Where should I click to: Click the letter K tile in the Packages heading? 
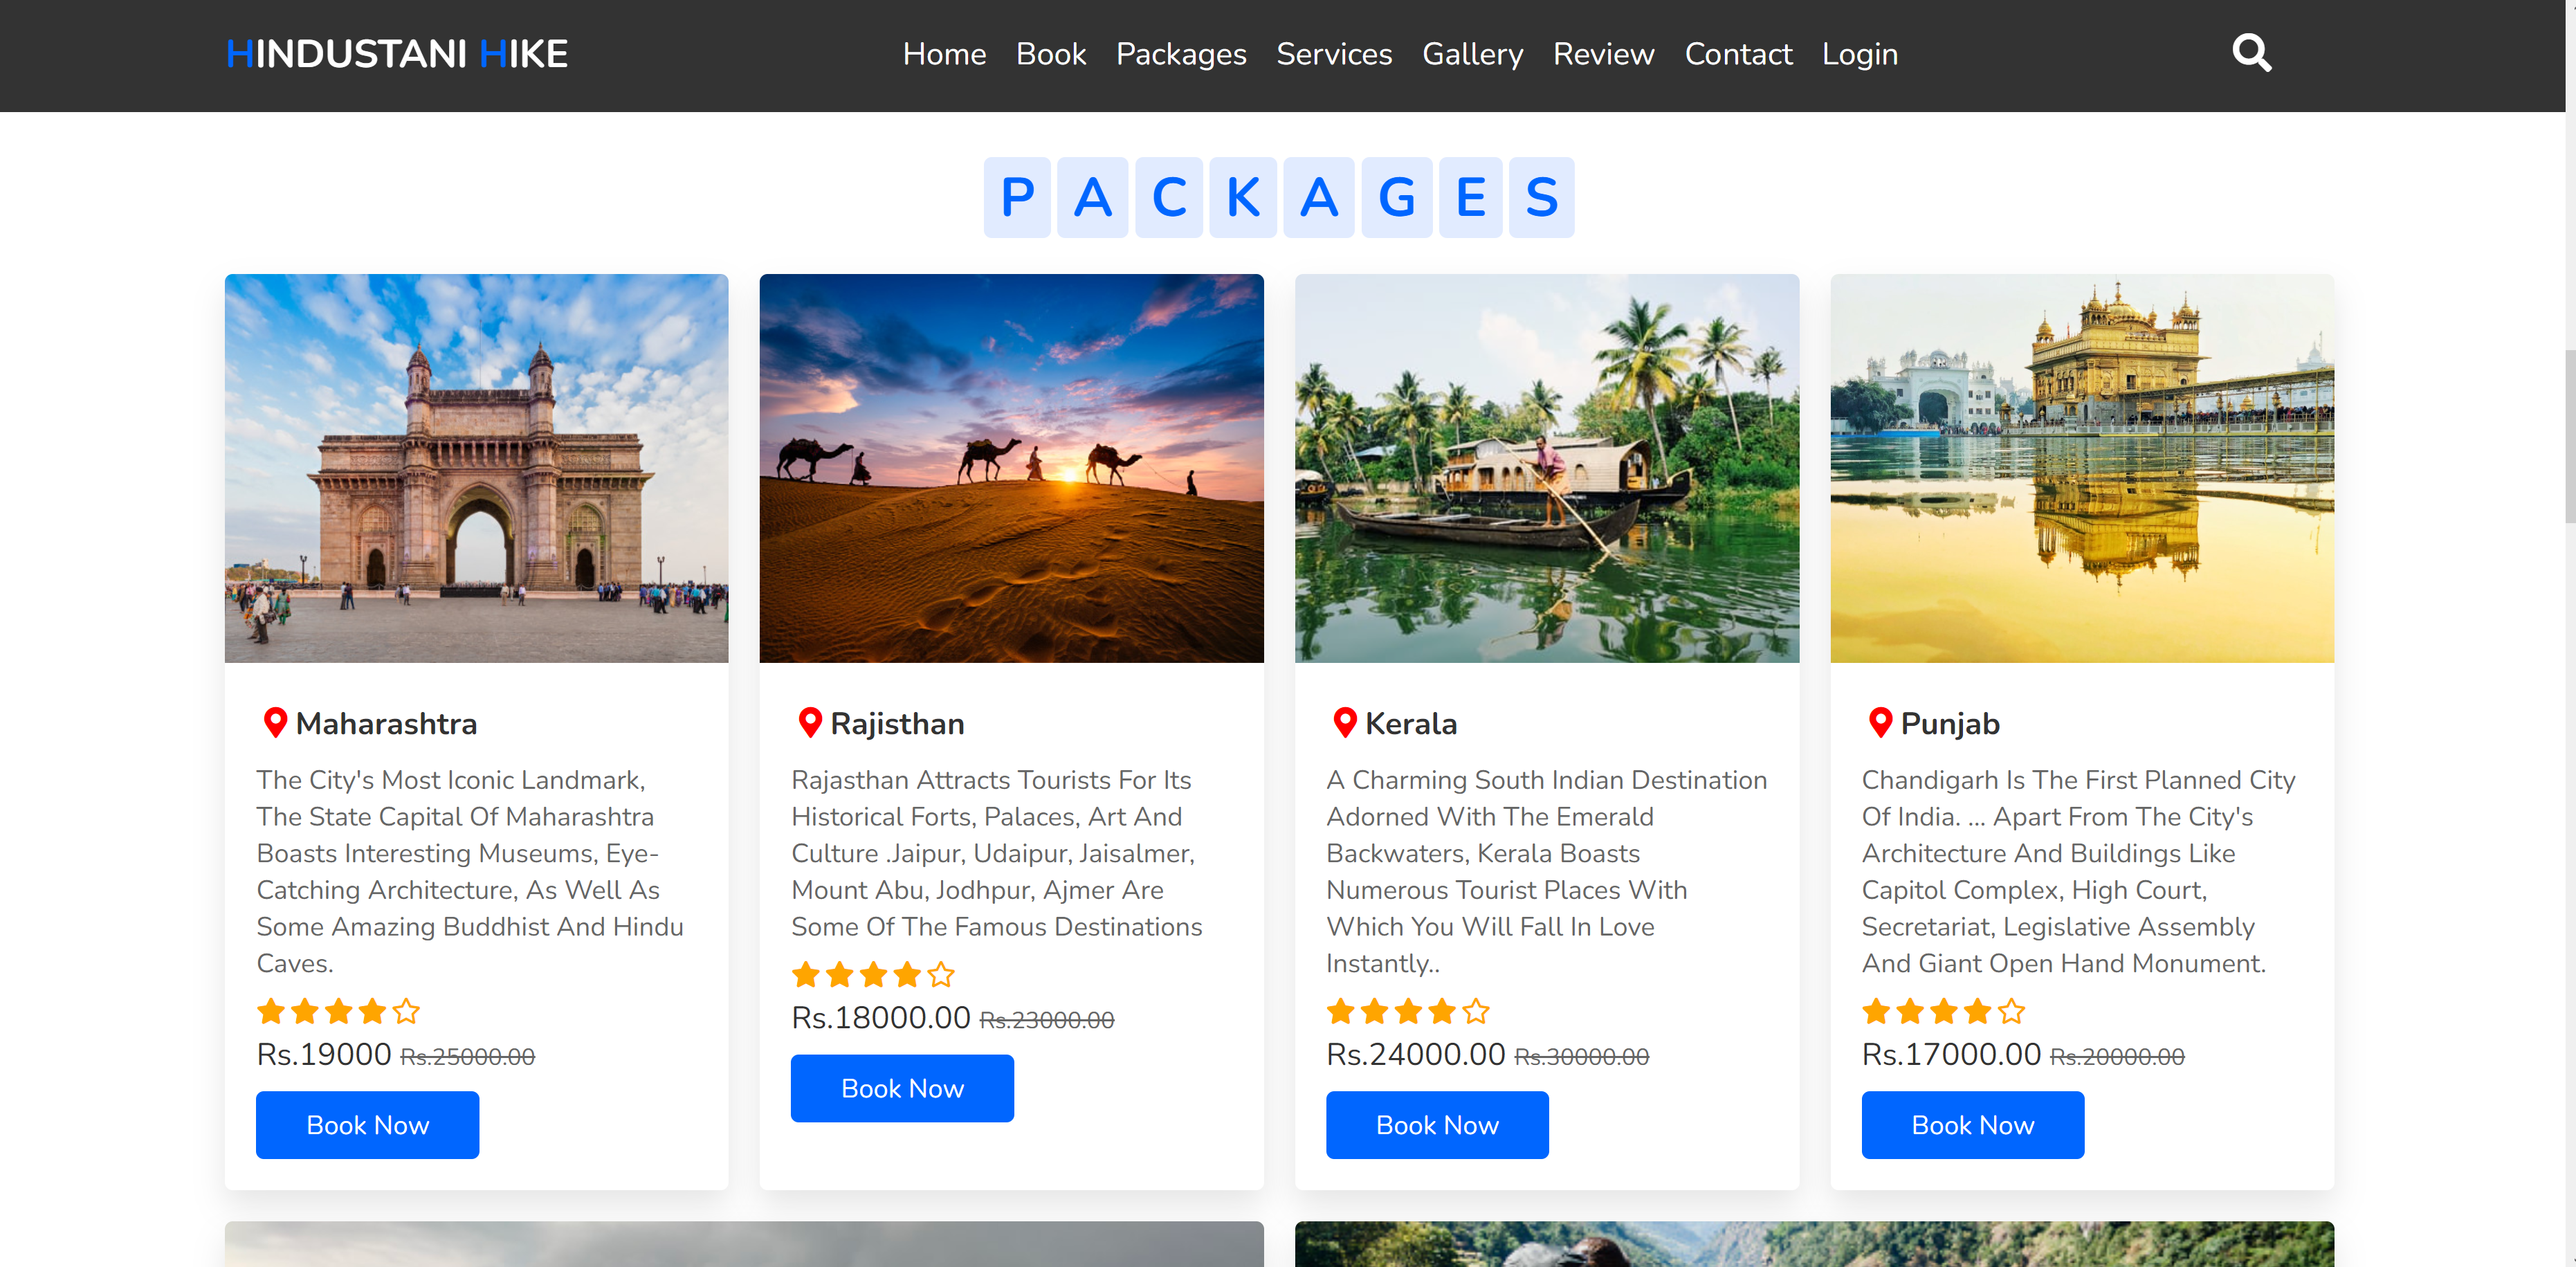[1242, 197]
